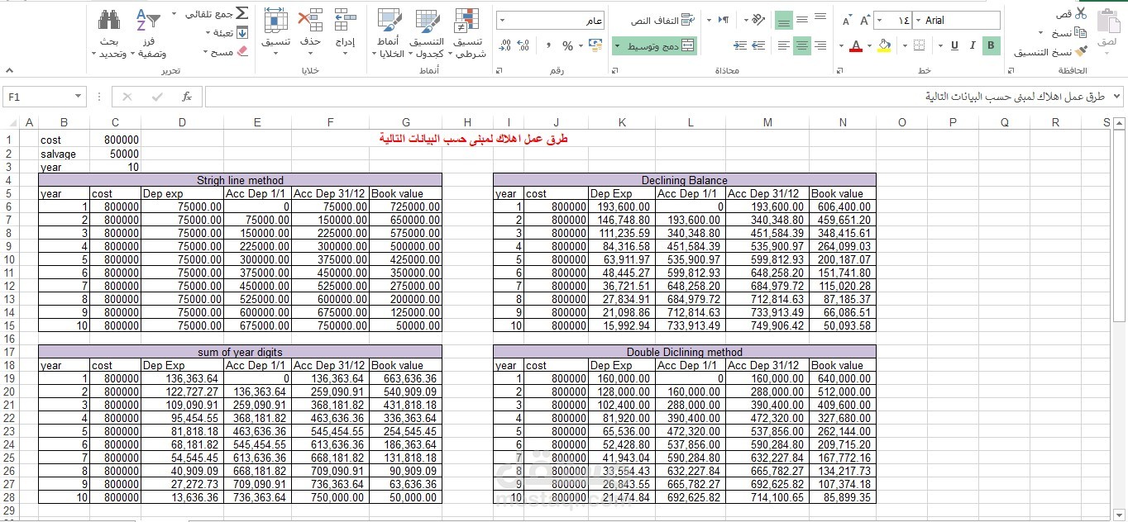Click the Name Box showing F1
This screenshot has height=522, width=1128.
[44, 97]
